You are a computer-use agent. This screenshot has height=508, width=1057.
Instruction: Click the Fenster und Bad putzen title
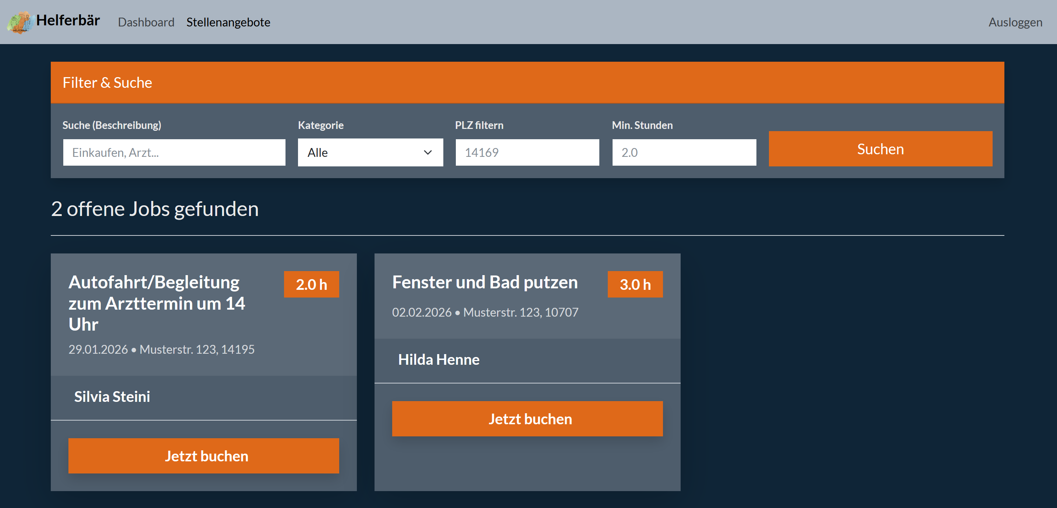[485, 282]
